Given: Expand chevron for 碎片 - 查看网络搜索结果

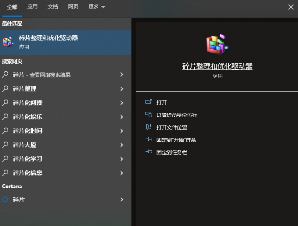Looking at the screenshot, I should pyautogui.click(x=122, y=74).
